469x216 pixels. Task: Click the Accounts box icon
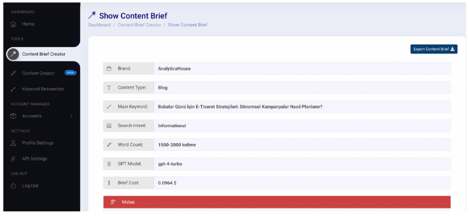click(x=13, y=116)
